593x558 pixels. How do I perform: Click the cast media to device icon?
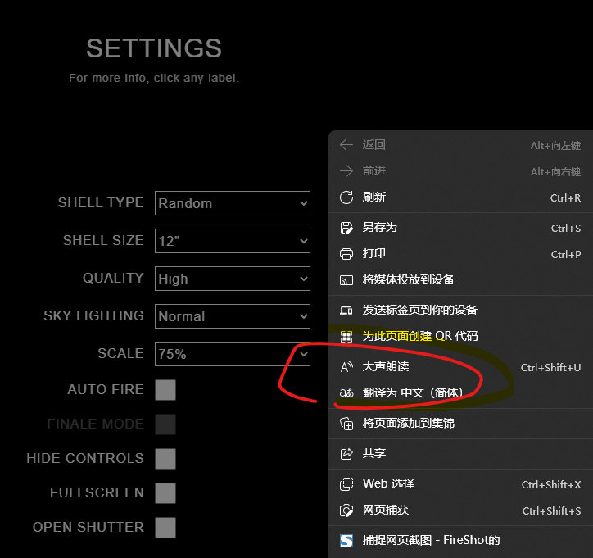[x=346, y=280]
